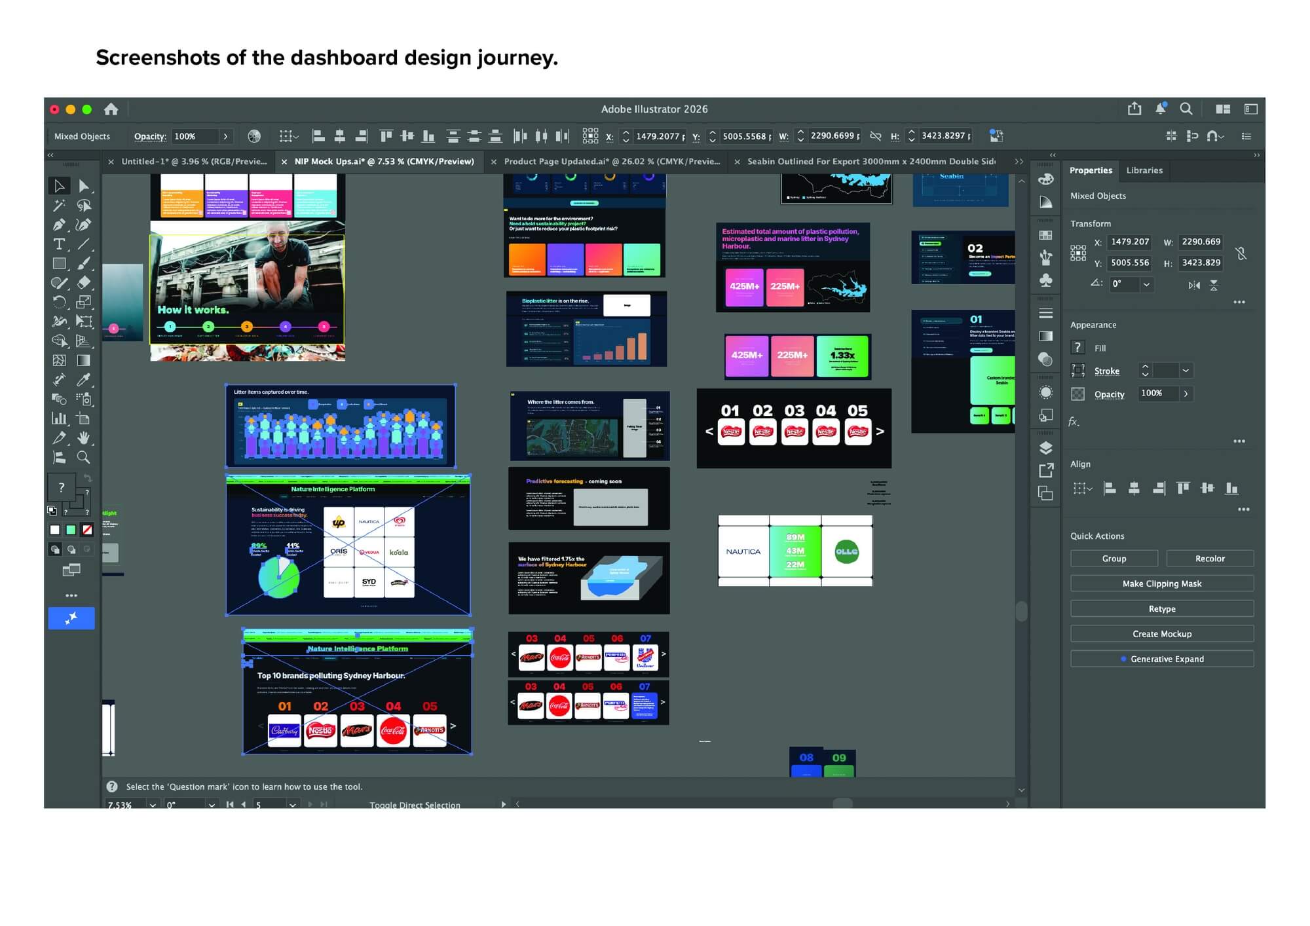Select the Gradient tool in toolbar
This screenshot has width=1310, height=926.
[x=84, y=361]
